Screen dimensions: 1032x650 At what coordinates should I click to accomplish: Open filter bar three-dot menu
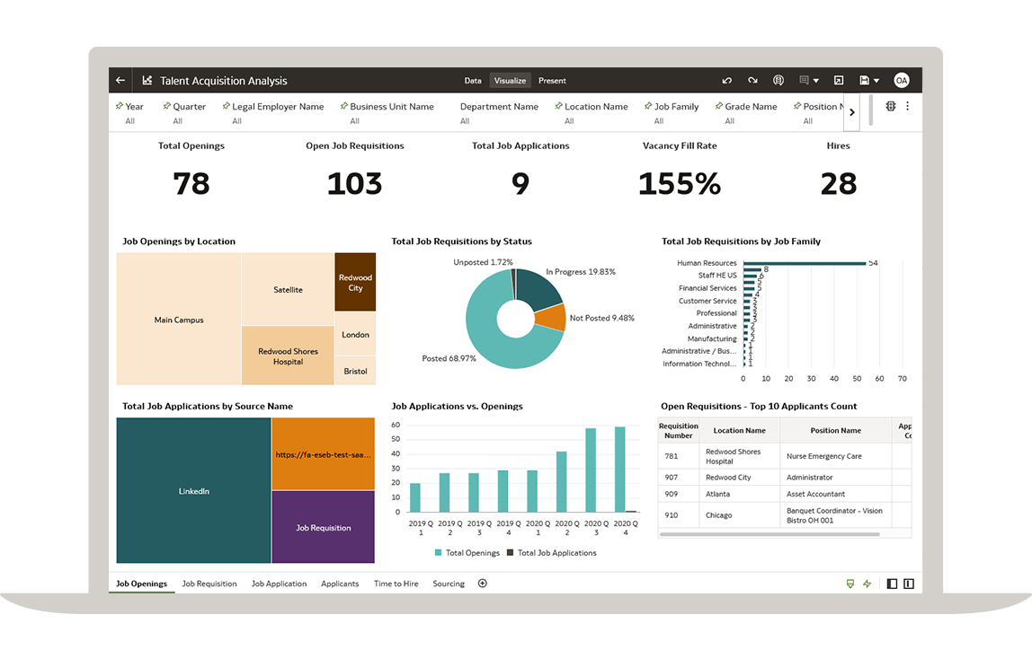[x=907, y=106]
